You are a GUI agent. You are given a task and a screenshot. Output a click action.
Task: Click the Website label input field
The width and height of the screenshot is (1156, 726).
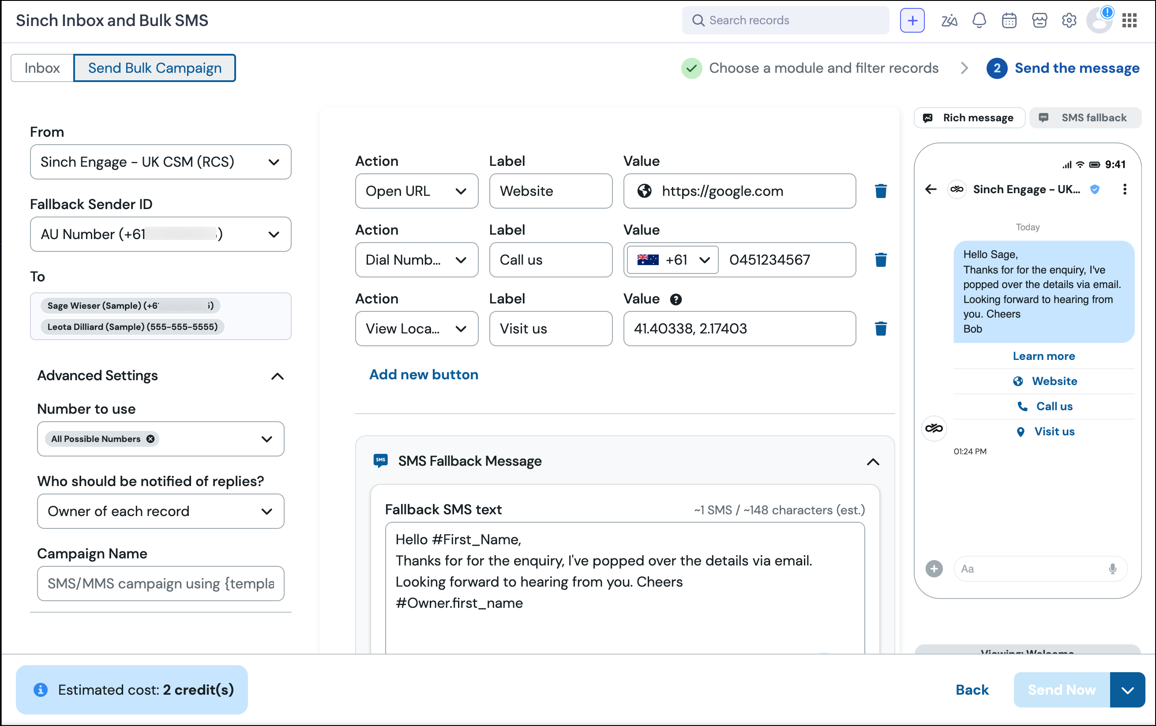tap(551, 191)
